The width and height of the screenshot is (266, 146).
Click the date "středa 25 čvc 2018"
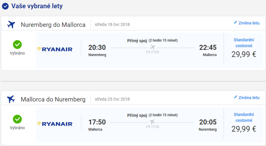pos(112,99)
